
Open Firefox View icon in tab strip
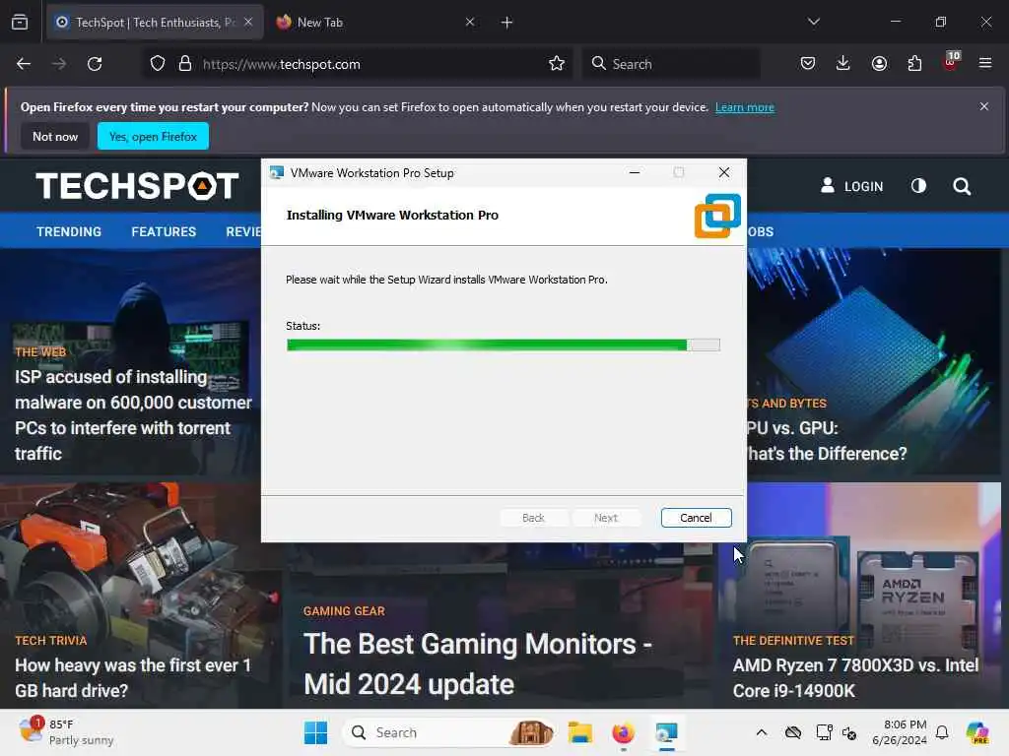pos(20,23)
